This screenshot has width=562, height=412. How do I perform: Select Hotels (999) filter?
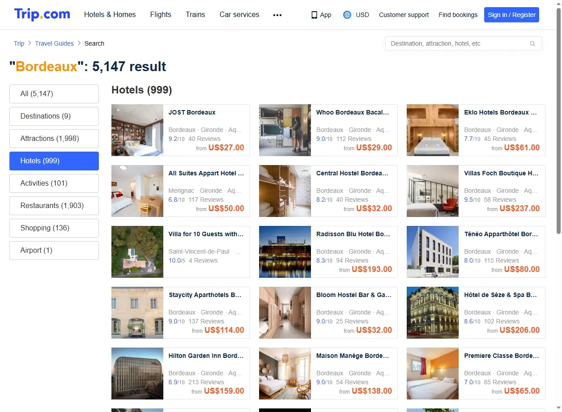click(54, 161)
